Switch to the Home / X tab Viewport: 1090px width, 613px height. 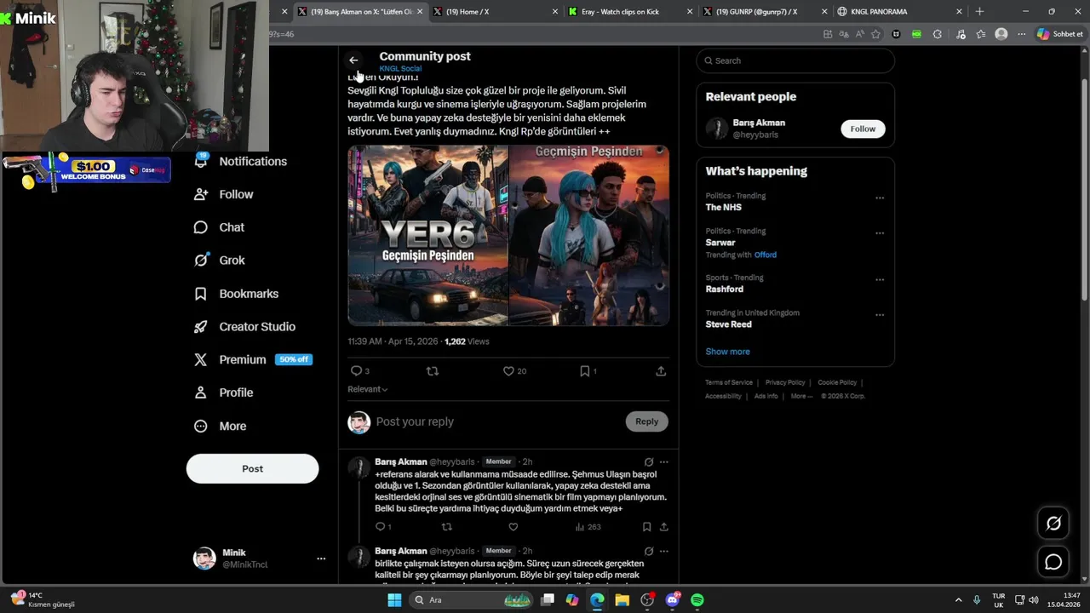coord(494,12)
